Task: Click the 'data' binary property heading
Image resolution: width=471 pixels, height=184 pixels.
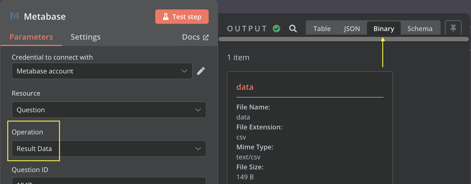Action: pyautogui.click(x=245, y=87)
